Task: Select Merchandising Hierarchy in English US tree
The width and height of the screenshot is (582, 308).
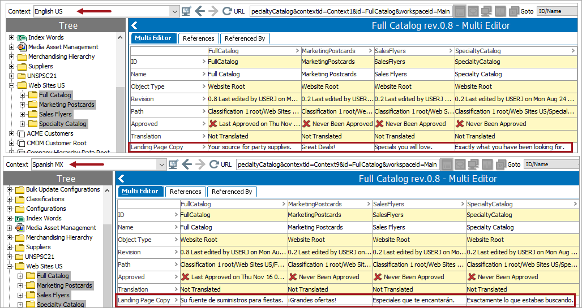Action: (x=62, y=57)
